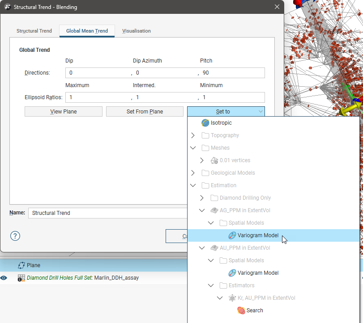The height and width of the screenshot is (323, 363).
Task: Click the Dip direction input field
Action: pyautogui.click(x=98, y=73)
